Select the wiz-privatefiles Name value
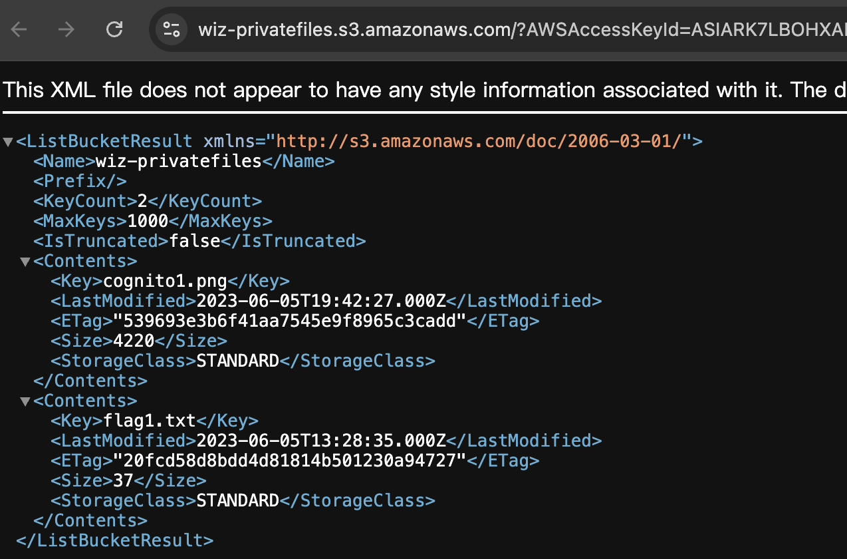The image size is (847, 559). click(x=179, y=161)
